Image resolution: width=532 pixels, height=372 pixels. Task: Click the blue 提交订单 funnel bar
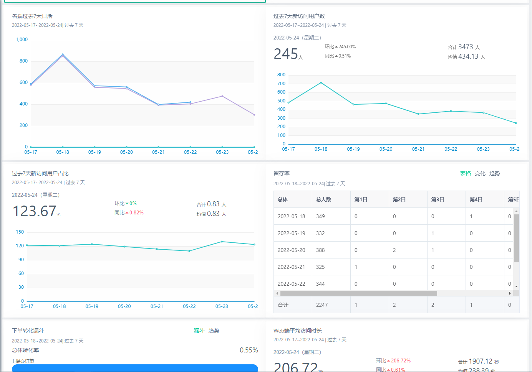pyautogui.click(x=134, y=368)
